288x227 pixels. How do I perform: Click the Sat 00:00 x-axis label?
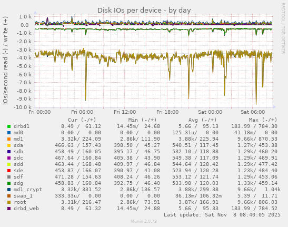(x=210, y=112)
